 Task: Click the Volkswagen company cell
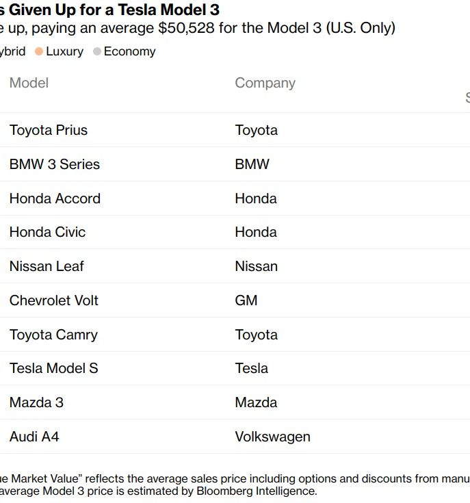[272, 437]
